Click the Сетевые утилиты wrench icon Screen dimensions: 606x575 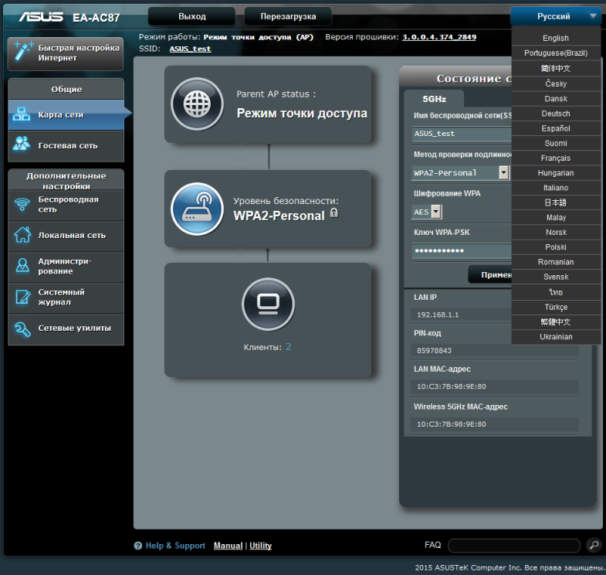click(22, 329)
